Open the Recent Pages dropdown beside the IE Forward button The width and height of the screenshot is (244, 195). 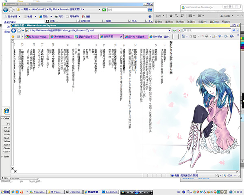point(23,30)
